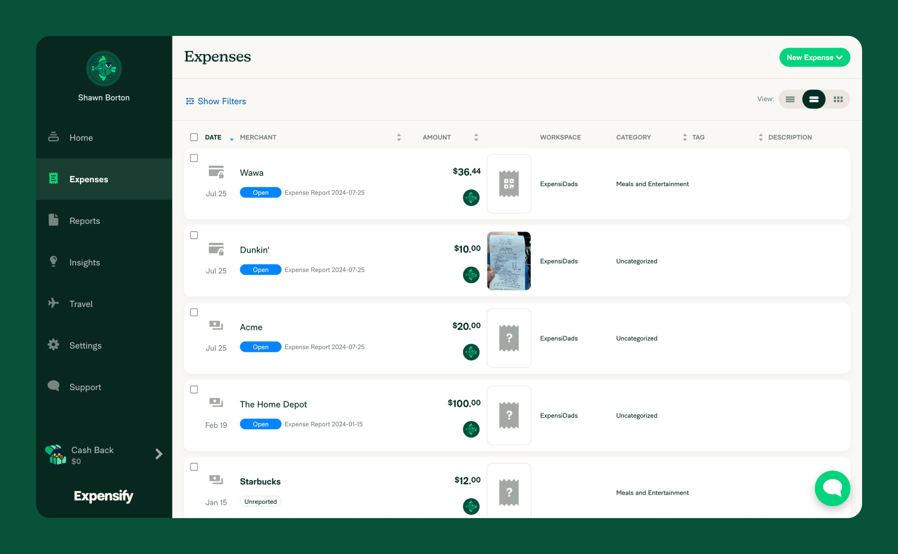The height and width of the screenshot is (554, 898).
Task: Click the Description column header
Action: pos(790,137)
